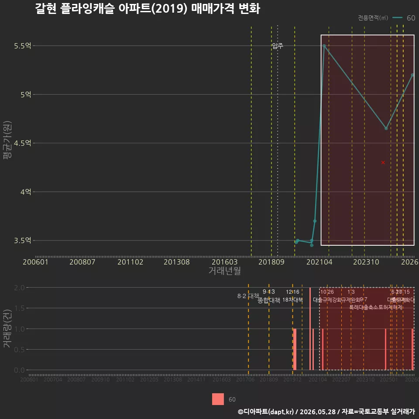Click 201102 on the price chart axis

point(130,262)
